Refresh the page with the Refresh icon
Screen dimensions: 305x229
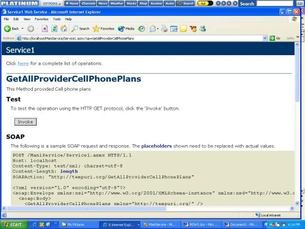[x=54, y=29]
